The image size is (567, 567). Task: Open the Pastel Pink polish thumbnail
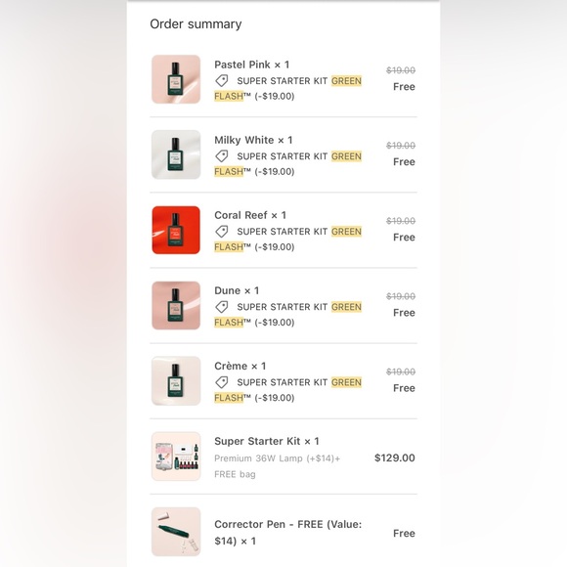(176, 79)
